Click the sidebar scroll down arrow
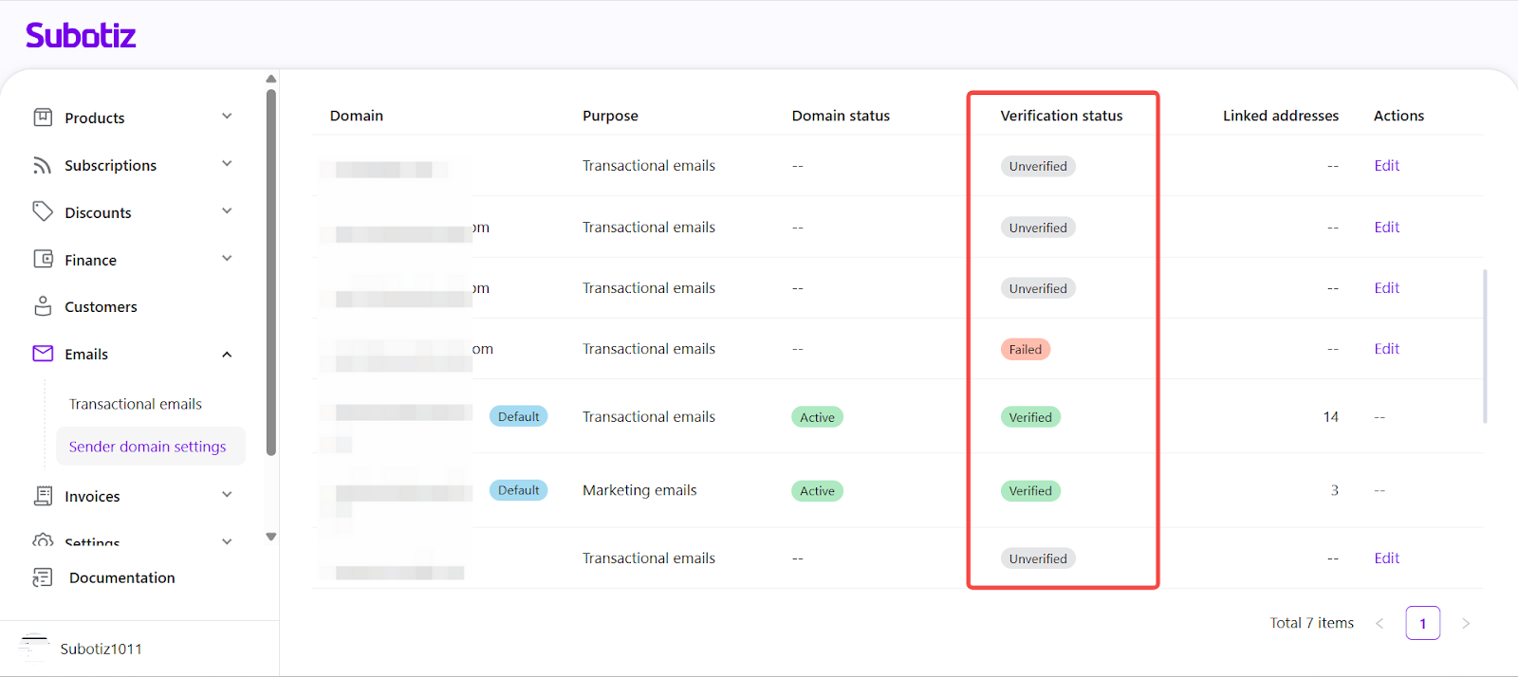 [271, 537]
